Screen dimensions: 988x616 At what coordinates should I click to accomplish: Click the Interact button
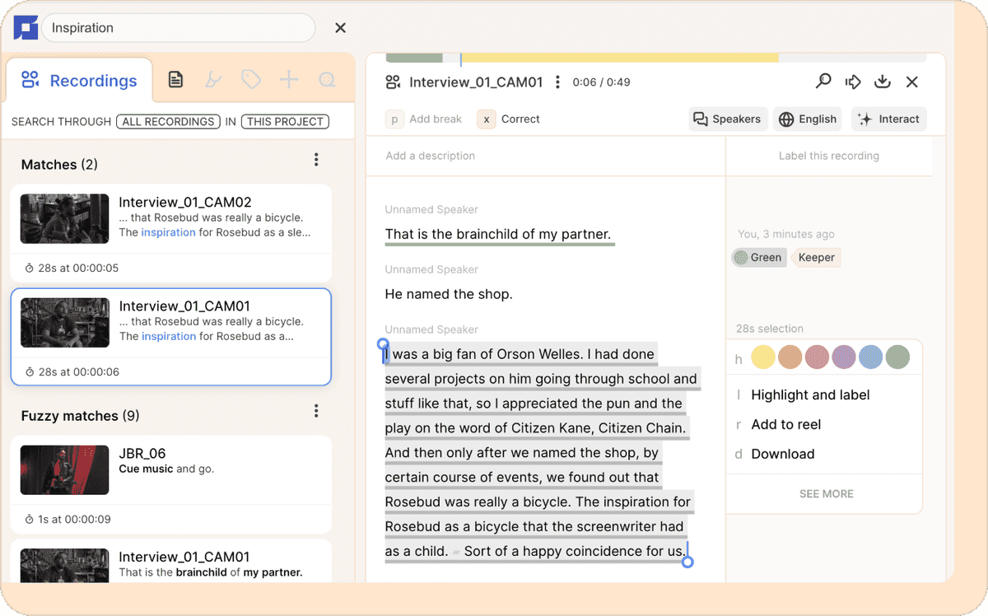pos(888,119)
